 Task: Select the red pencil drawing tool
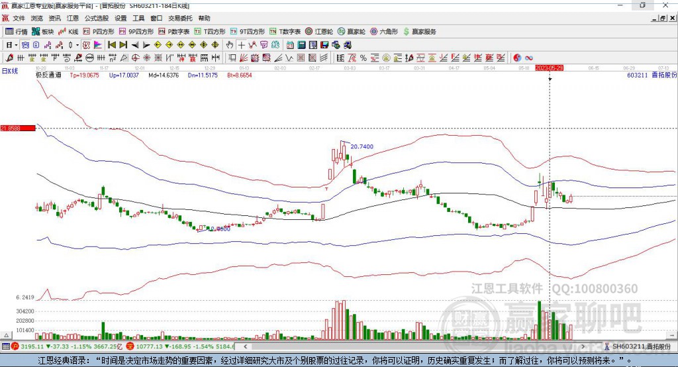[9, 58]
